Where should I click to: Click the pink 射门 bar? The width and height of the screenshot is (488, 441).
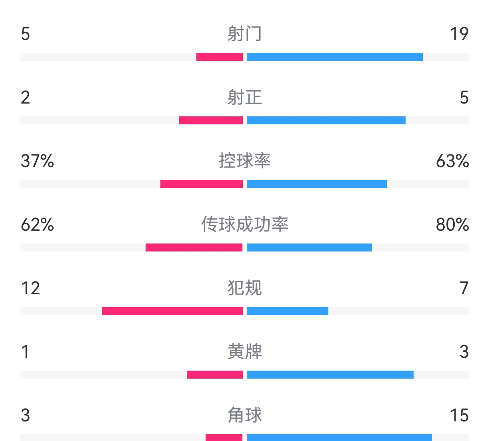click(220, 57)
